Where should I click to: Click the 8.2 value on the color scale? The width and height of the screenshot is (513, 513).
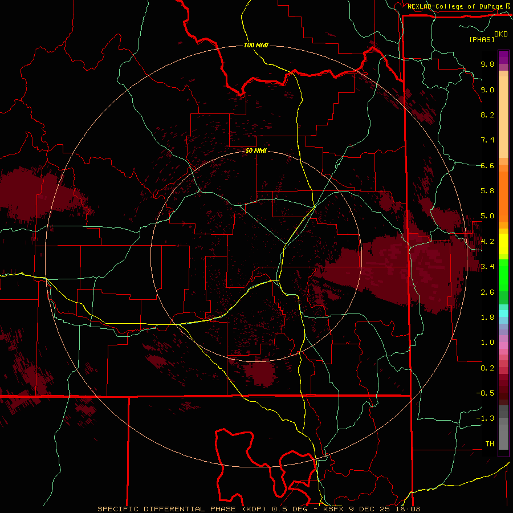(x=487, y=115)
